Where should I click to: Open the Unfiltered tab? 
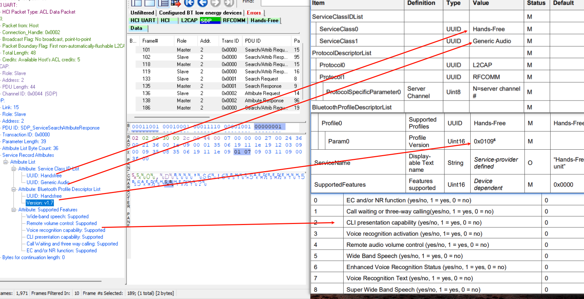click(x=142, y=13)
